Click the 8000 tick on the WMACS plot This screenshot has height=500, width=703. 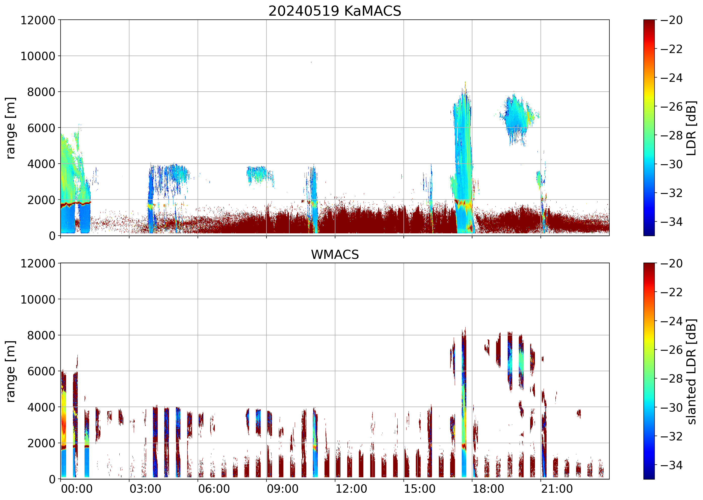[x=41, y=335]
